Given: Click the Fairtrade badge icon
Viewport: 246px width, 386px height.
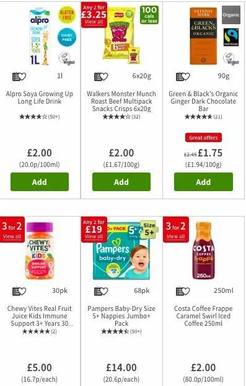Looking at the screenshot, I should [x=231, y=37].
